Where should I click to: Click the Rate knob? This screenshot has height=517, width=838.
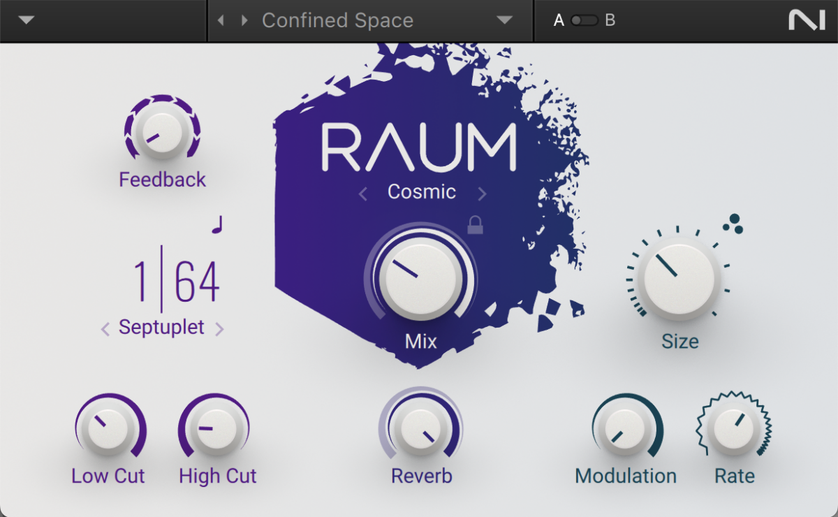tap(733, 427)
